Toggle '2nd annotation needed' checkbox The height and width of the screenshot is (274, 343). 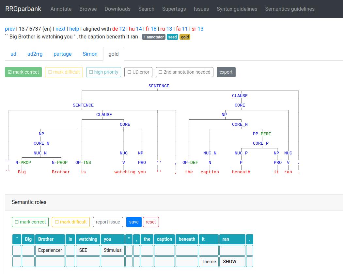pyautogui.click(x=184, y=72)
